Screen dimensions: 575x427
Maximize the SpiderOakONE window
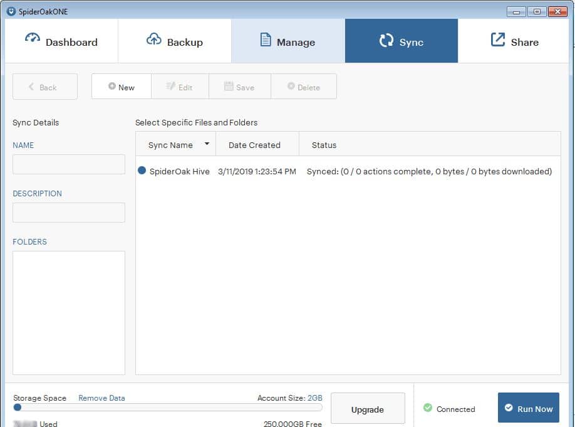tap(537, 12)
